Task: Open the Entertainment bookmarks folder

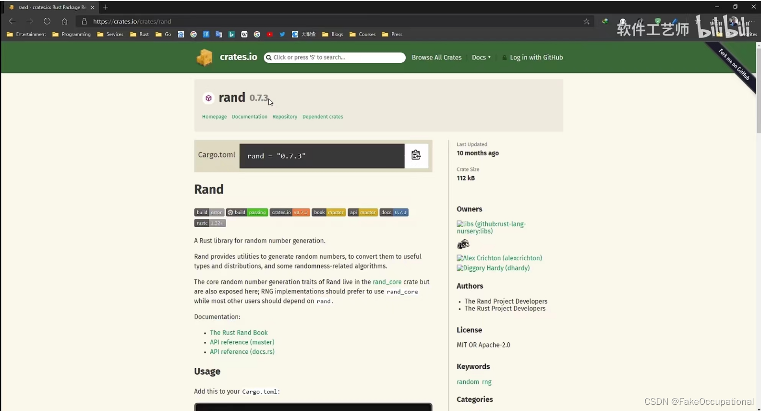Action: [26, 34]
